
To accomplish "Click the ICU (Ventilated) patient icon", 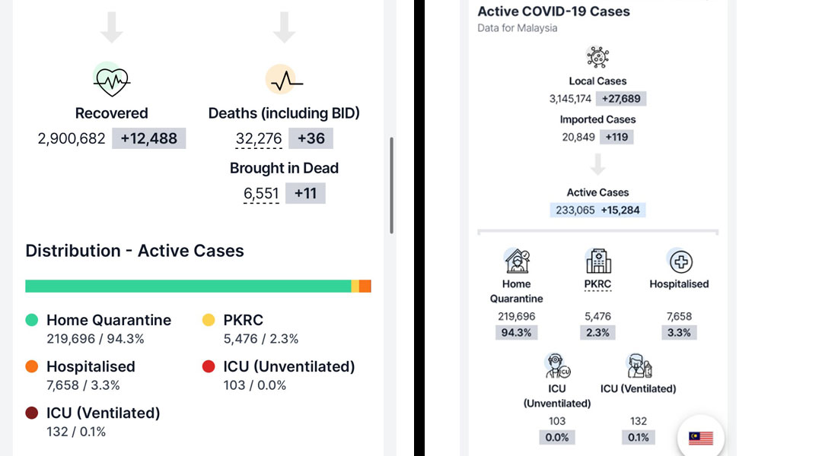I will [638, 366].
